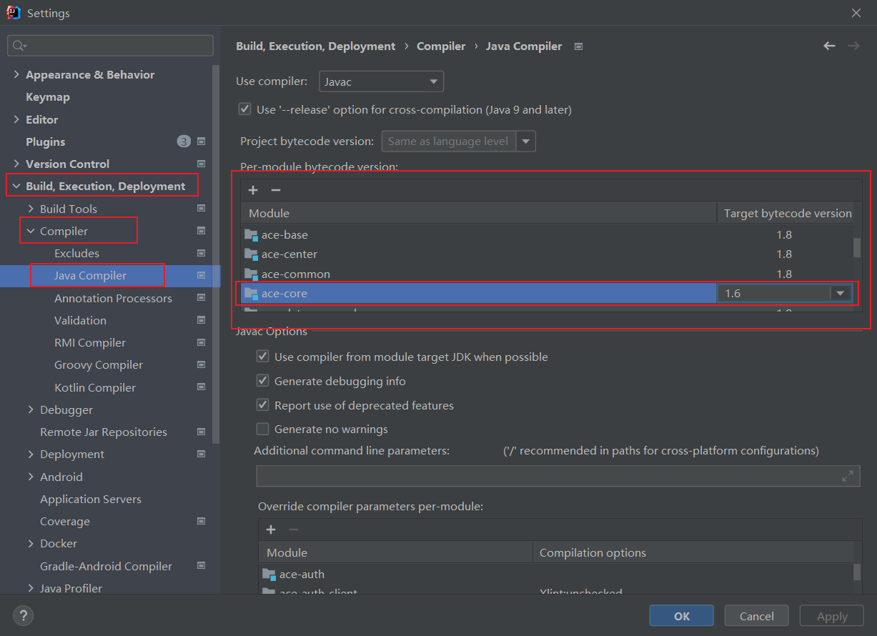877x636 pixels.
Task: Expand the Debugger node
Action: coord(31,409)
